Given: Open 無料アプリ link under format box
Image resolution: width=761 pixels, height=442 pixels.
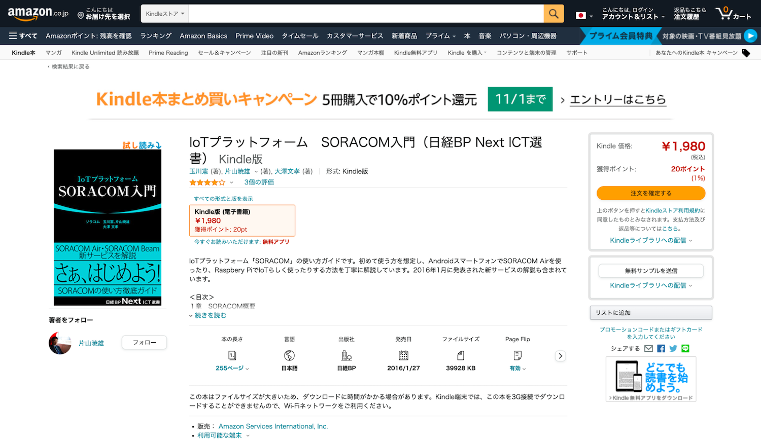Looking at the screenshot, I should click(x=275, y=242).
